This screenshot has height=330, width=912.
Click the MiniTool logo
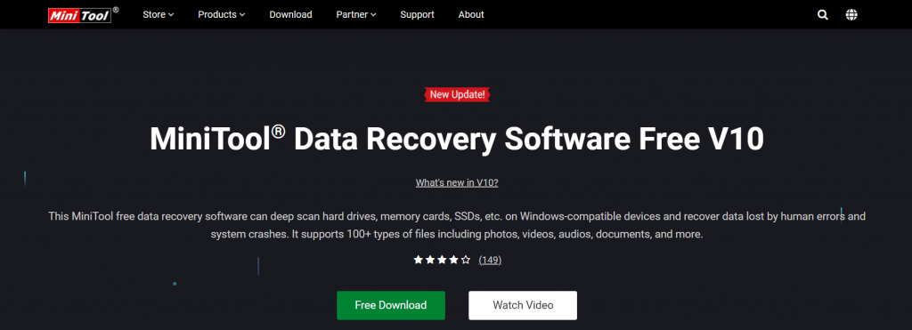83,14
